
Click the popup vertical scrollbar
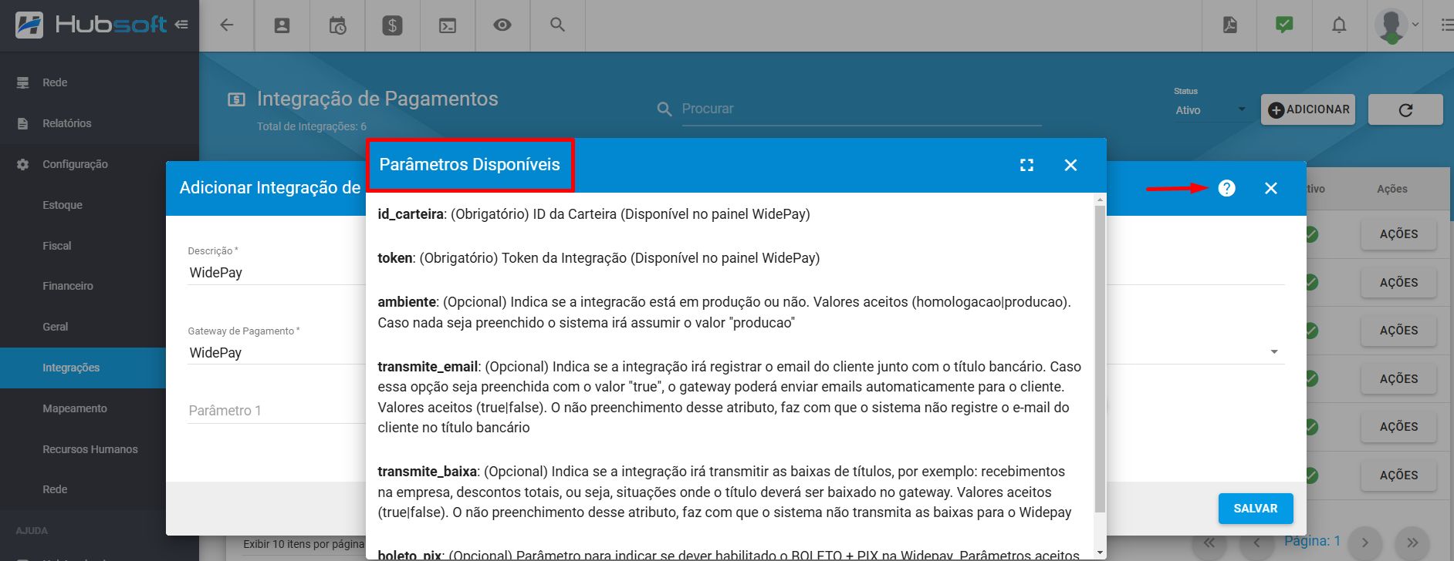coord(1100,359)
